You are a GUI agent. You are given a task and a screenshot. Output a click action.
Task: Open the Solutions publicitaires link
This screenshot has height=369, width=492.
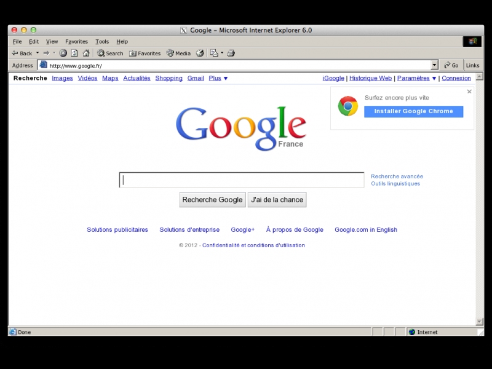(x=117, y=229)
